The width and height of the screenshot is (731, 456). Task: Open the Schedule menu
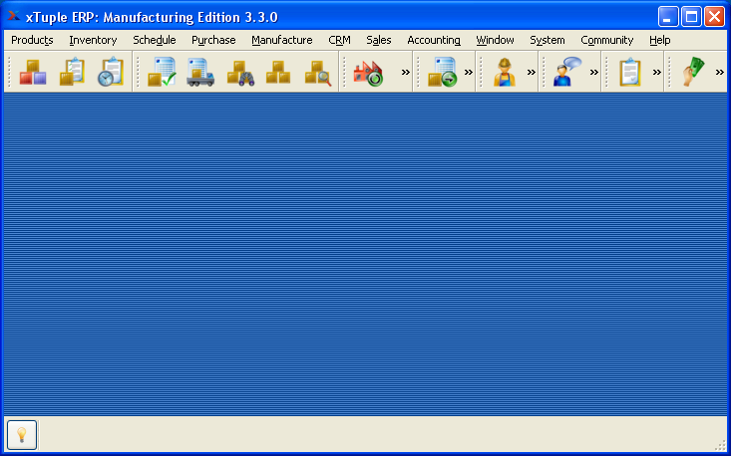click(155, 41)
